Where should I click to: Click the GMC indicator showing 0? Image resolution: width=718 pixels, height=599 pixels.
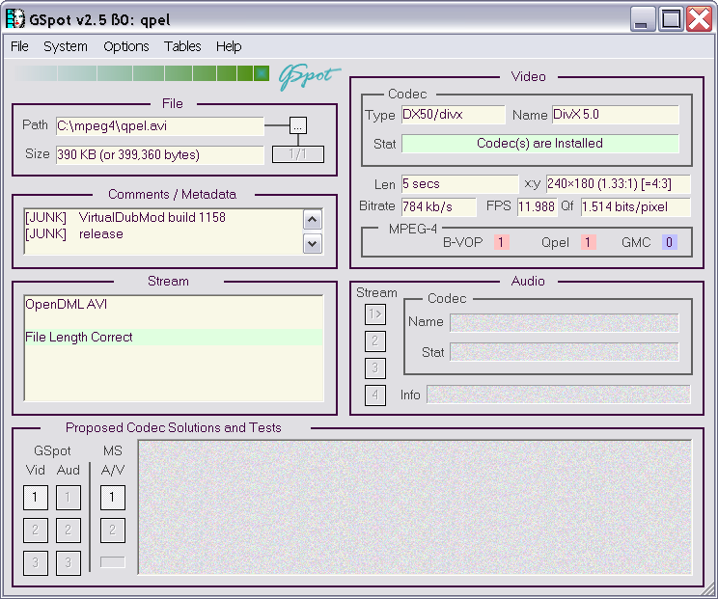(669, 242)
